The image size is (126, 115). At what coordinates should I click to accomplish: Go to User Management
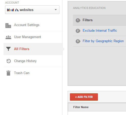click(28, 37)
